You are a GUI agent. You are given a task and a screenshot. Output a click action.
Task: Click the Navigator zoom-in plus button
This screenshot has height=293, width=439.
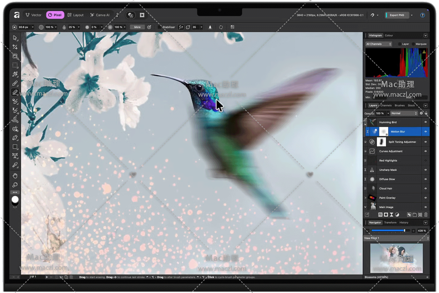[413, 231]
